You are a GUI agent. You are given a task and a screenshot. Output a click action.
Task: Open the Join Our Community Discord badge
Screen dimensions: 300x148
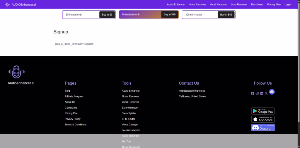(x=263, y=127)
